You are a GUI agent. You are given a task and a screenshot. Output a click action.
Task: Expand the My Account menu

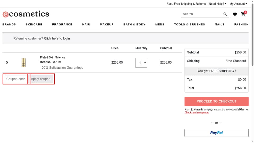238,4
